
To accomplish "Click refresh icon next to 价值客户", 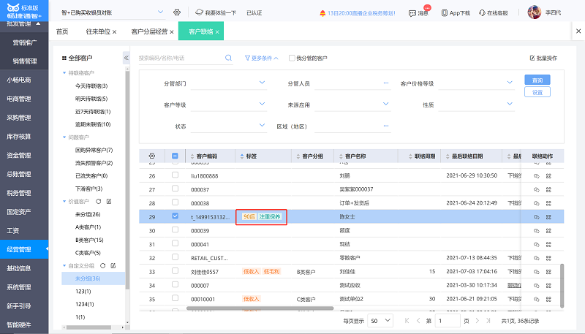I will pyautogui.click(x=99, y=201).
